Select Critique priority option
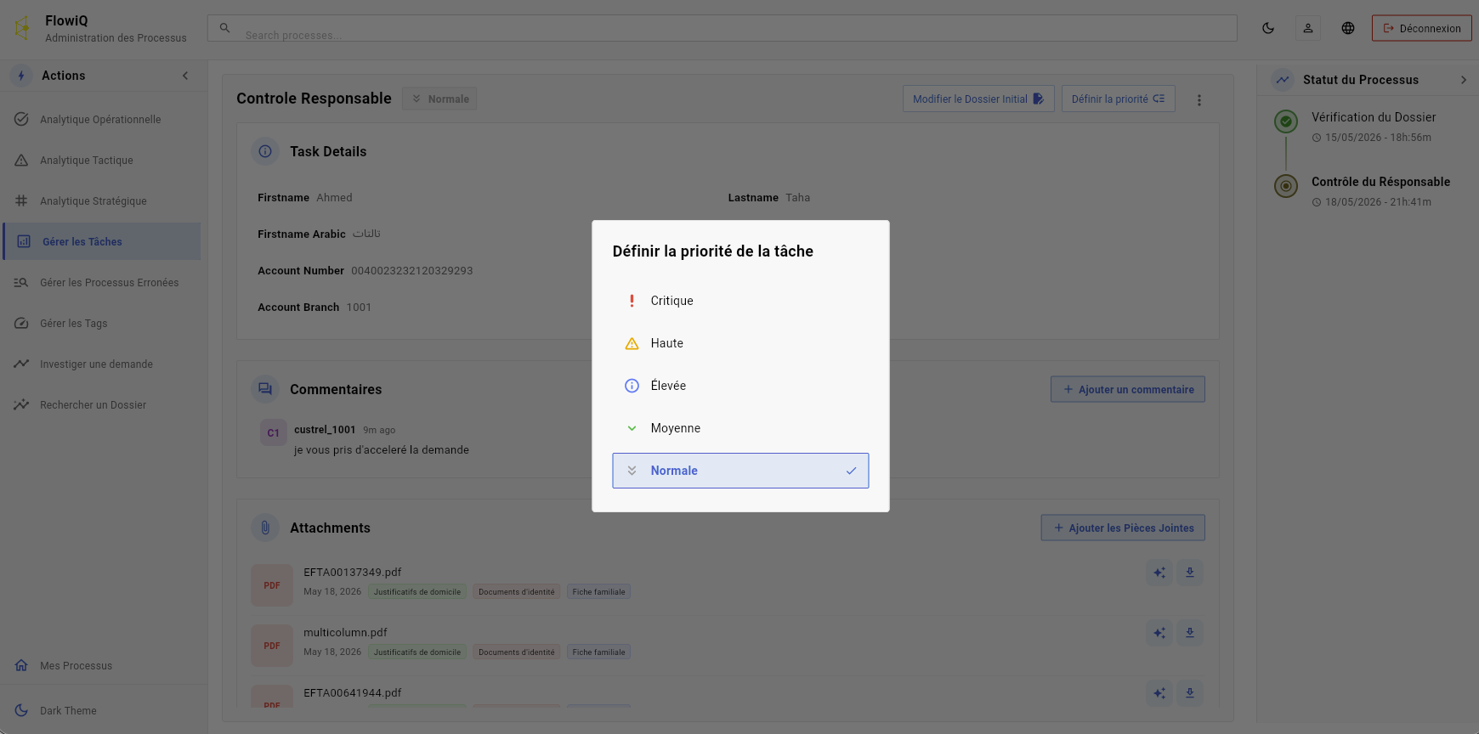The width and height of the screenshot is (1479, 734). coord(740,301)
